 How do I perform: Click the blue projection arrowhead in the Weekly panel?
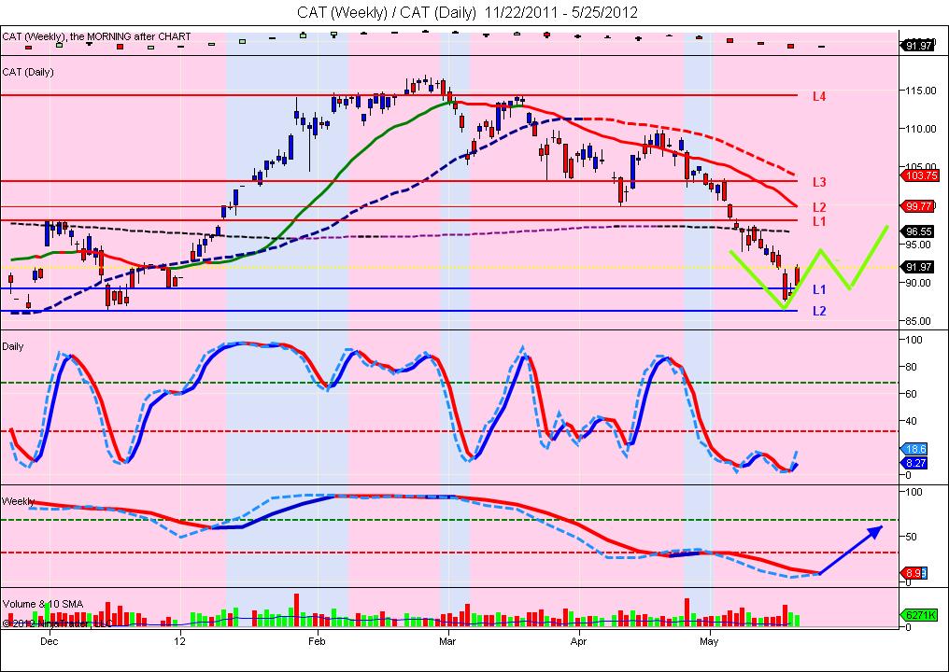875,531
